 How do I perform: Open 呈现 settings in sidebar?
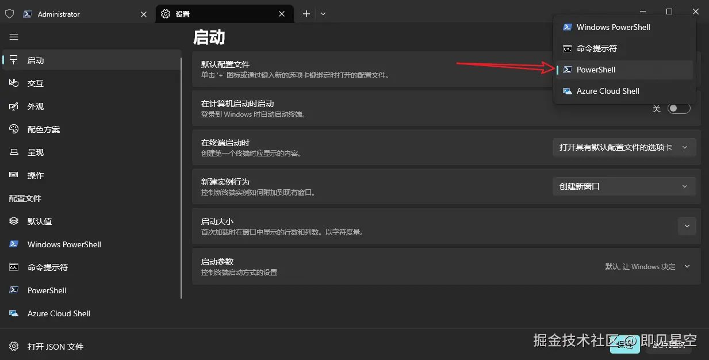(x=92, y=152)
